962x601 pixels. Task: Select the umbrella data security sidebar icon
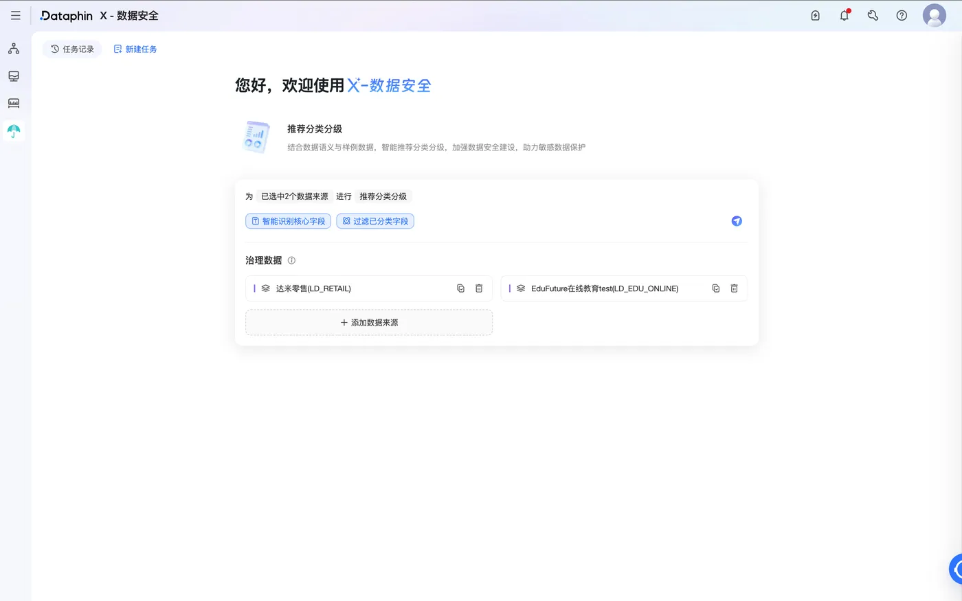coord(14,131)
